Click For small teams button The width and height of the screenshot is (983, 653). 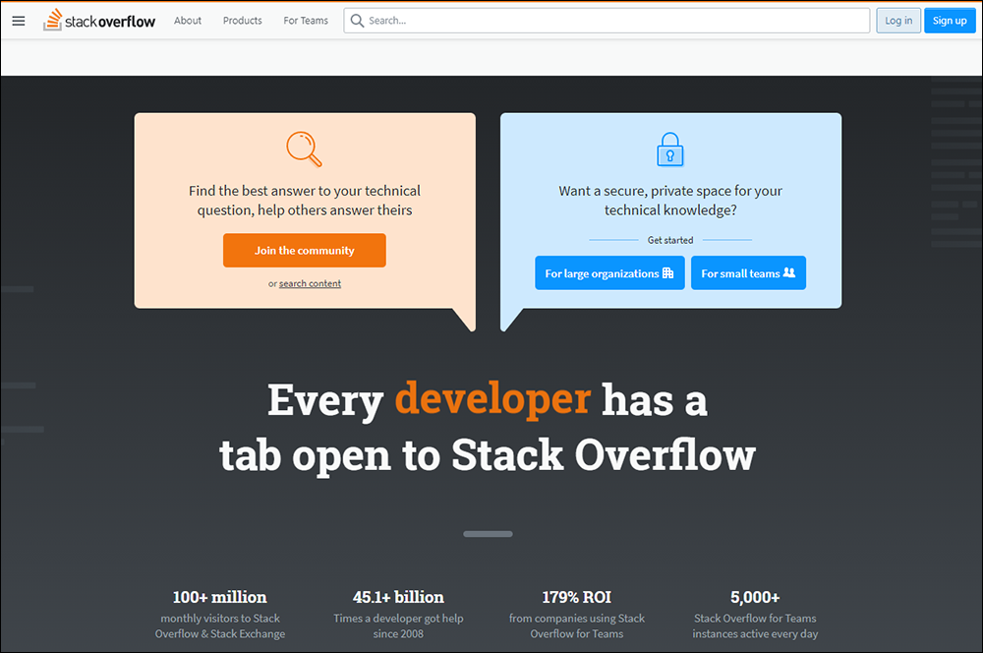click(748, 272)
